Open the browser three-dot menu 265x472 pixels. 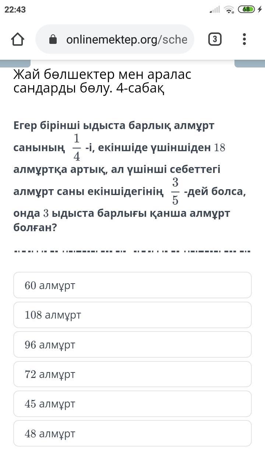click(244, 39)
